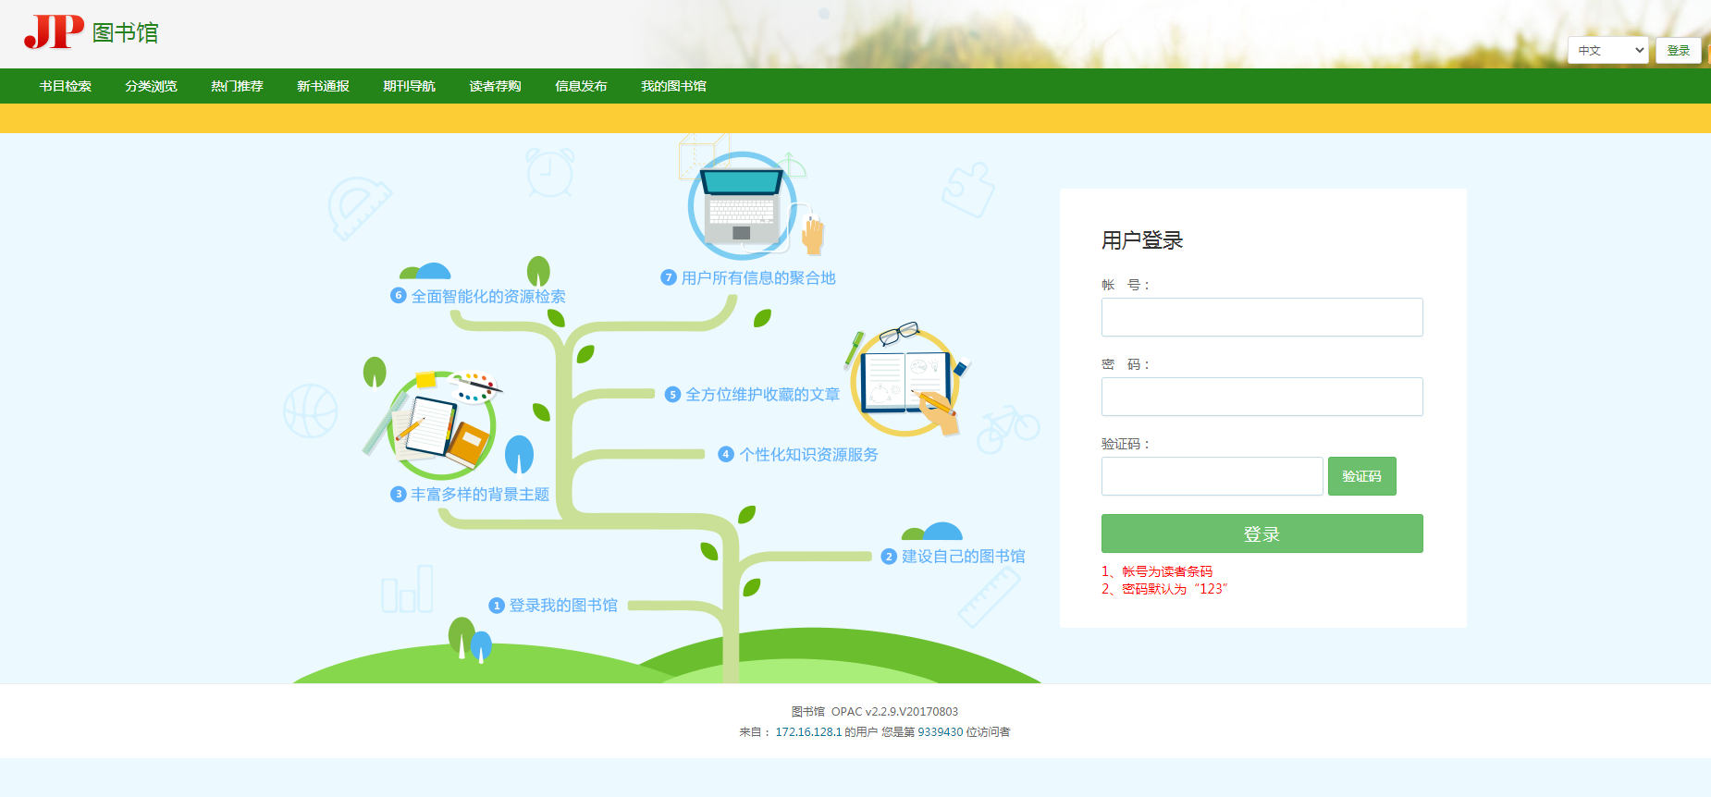Click the 验证码 text input box

tap(1212, 476)
